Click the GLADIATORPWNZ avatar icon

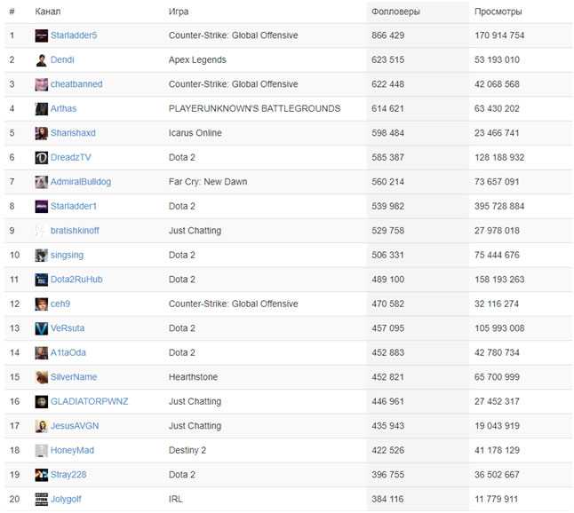(x=42, y=401)
